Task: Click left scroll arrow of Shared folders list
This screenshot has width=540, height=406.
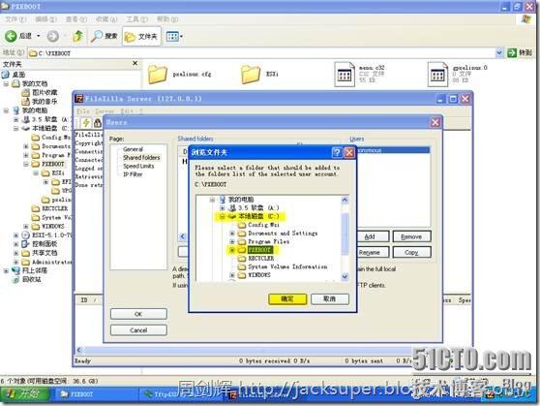Action: click(x=183, y=236)
